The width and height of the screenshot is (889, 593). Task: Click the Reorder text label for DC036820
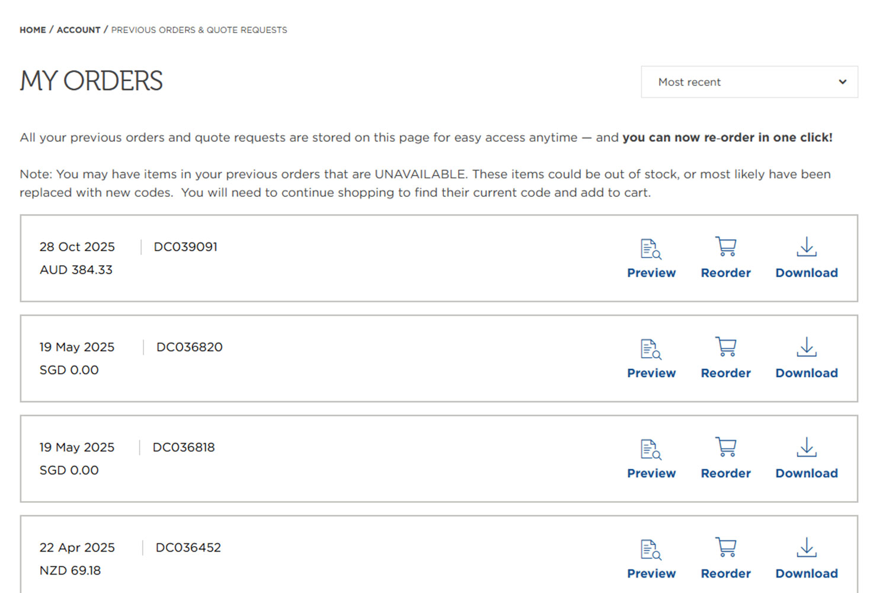[x=725, y=373]
